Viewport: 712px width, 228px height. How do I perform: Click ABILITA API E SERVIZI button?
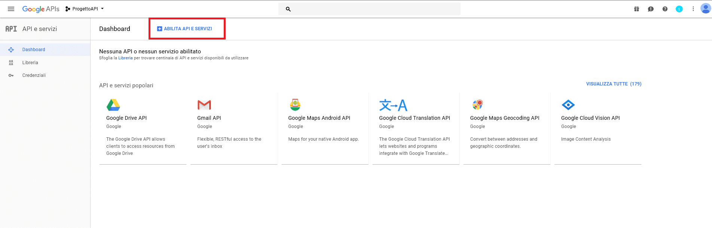(x=184, y=29)
